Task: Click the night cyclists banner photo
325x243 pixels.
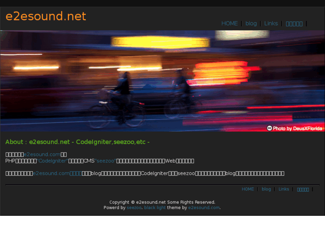Action: (x=162, y=81)
